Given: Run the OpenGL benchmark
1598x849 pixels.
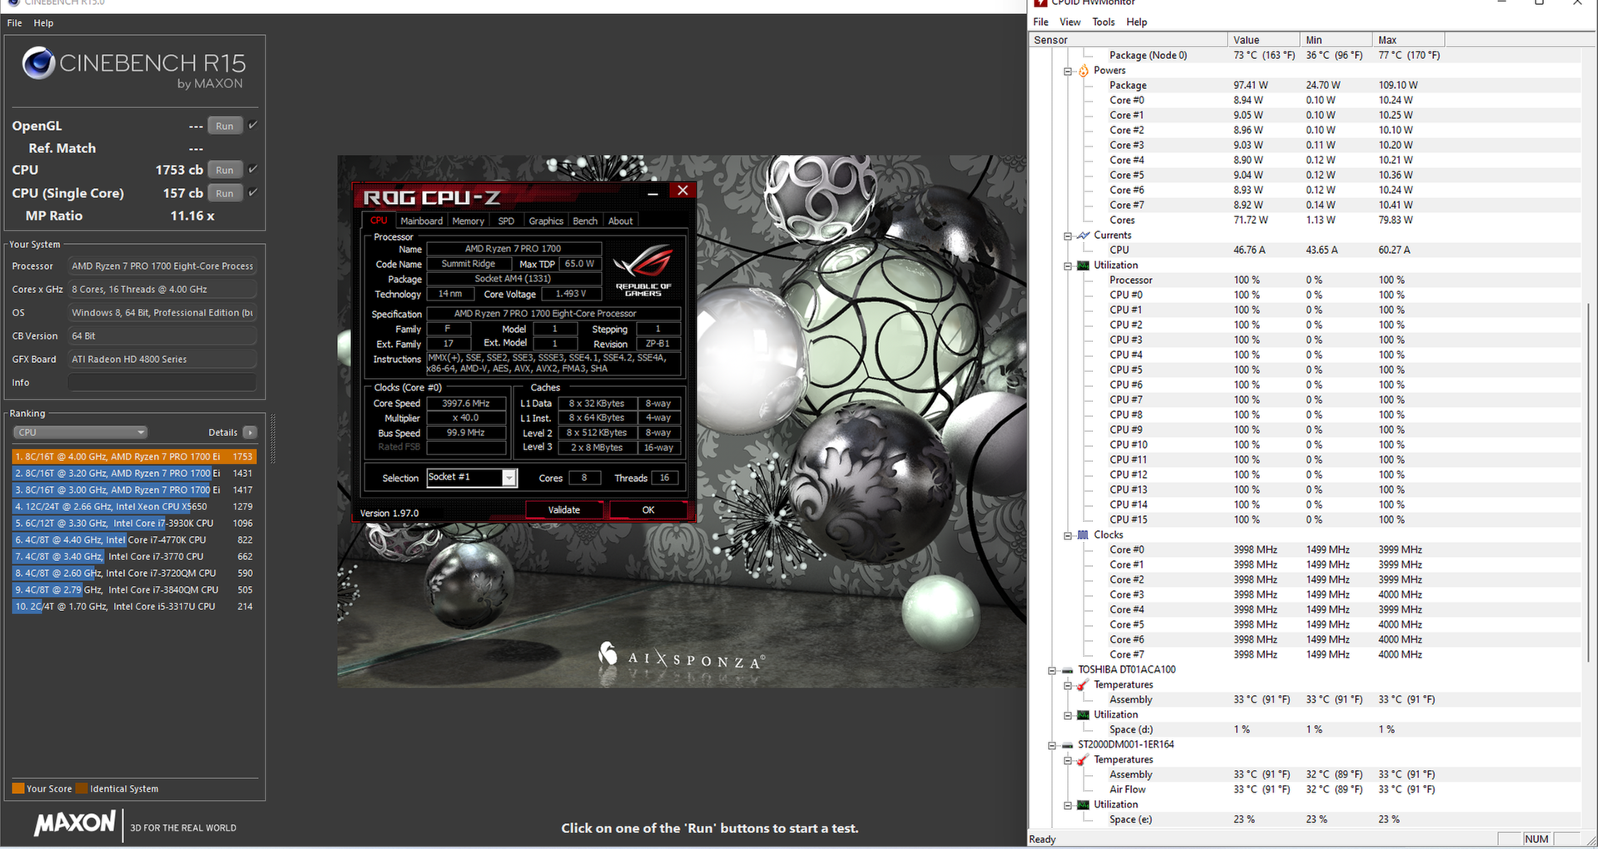Looking at the screenshot, I should [x=225, y=126].
